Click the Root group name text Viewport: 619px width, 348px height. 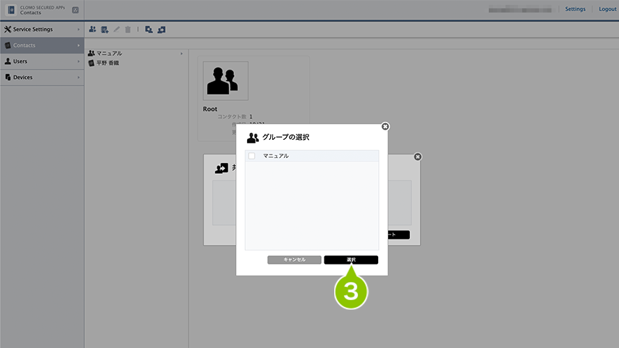click(x=210, y=109)
